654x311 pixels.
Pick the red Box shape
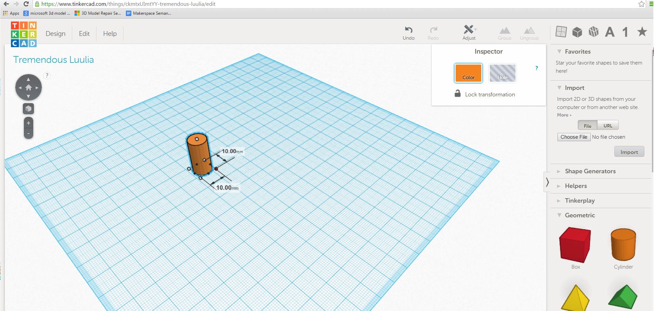coord(575,245)
